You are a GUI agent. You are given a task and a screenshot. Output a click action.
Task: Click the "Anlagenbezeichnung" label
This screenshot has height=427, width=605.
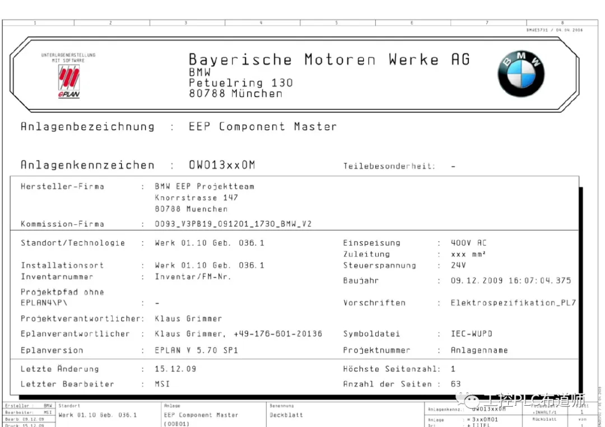click(87, 127)
